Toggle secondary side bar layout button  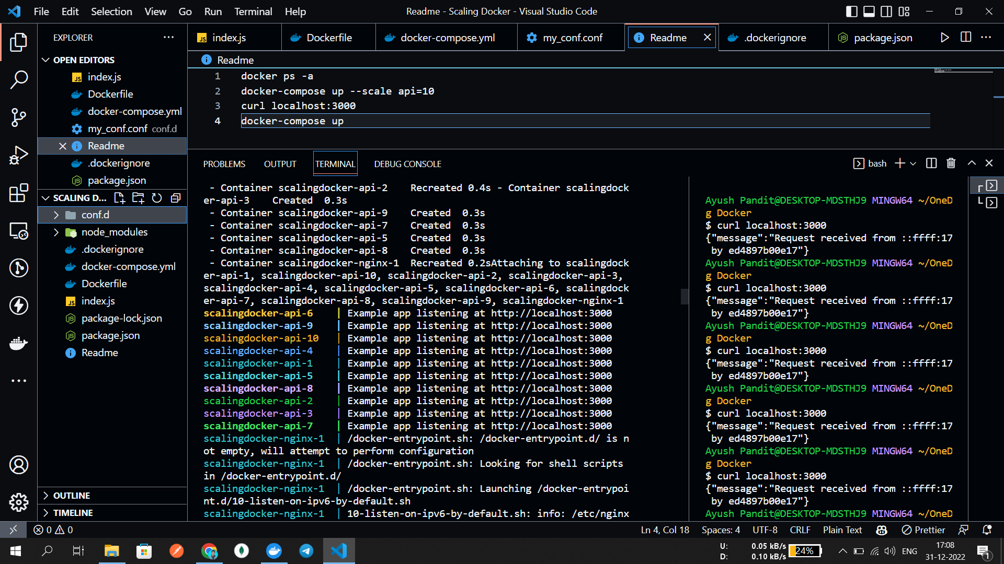[886, 11]
